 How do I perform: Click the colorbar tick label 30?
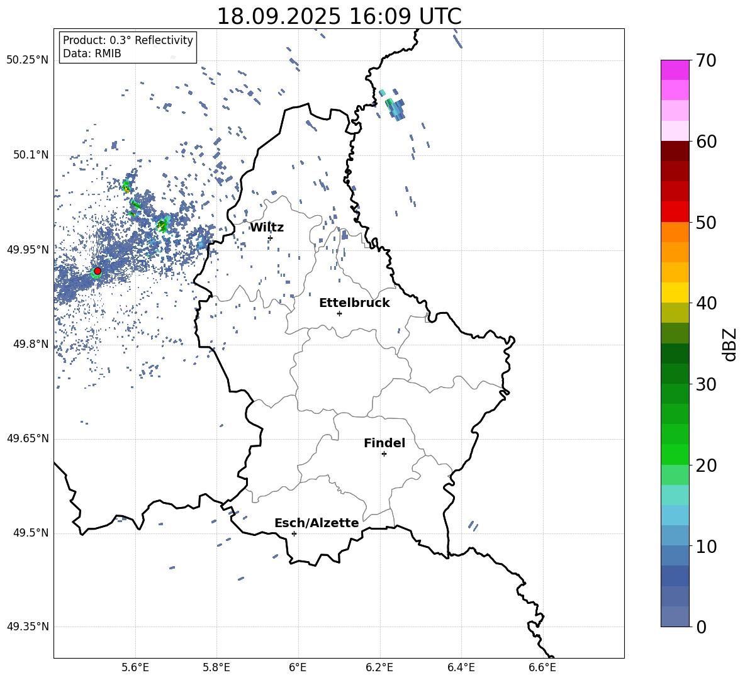point(706,384)
